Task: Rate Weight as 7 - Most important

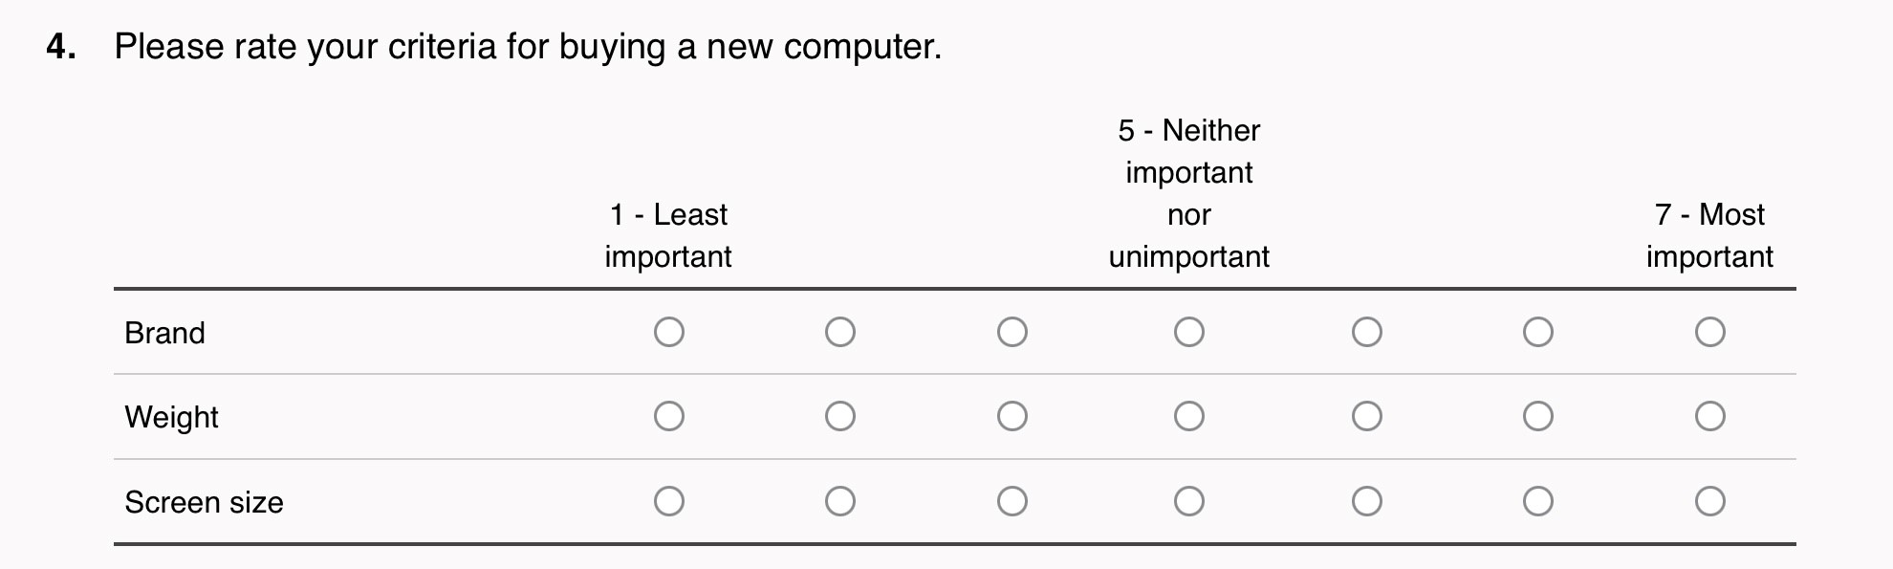Action: tap(1709, 416)
